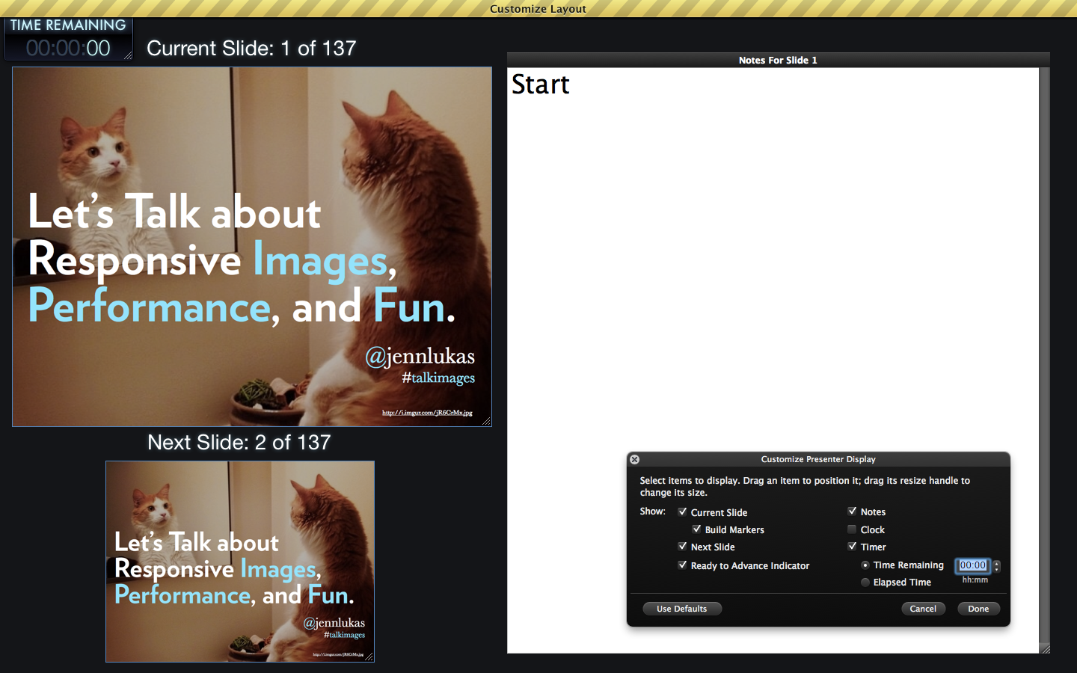Turn off Ready to Advance Indicator
This screenshot has height=673, width=1077.
click(682, 565)
